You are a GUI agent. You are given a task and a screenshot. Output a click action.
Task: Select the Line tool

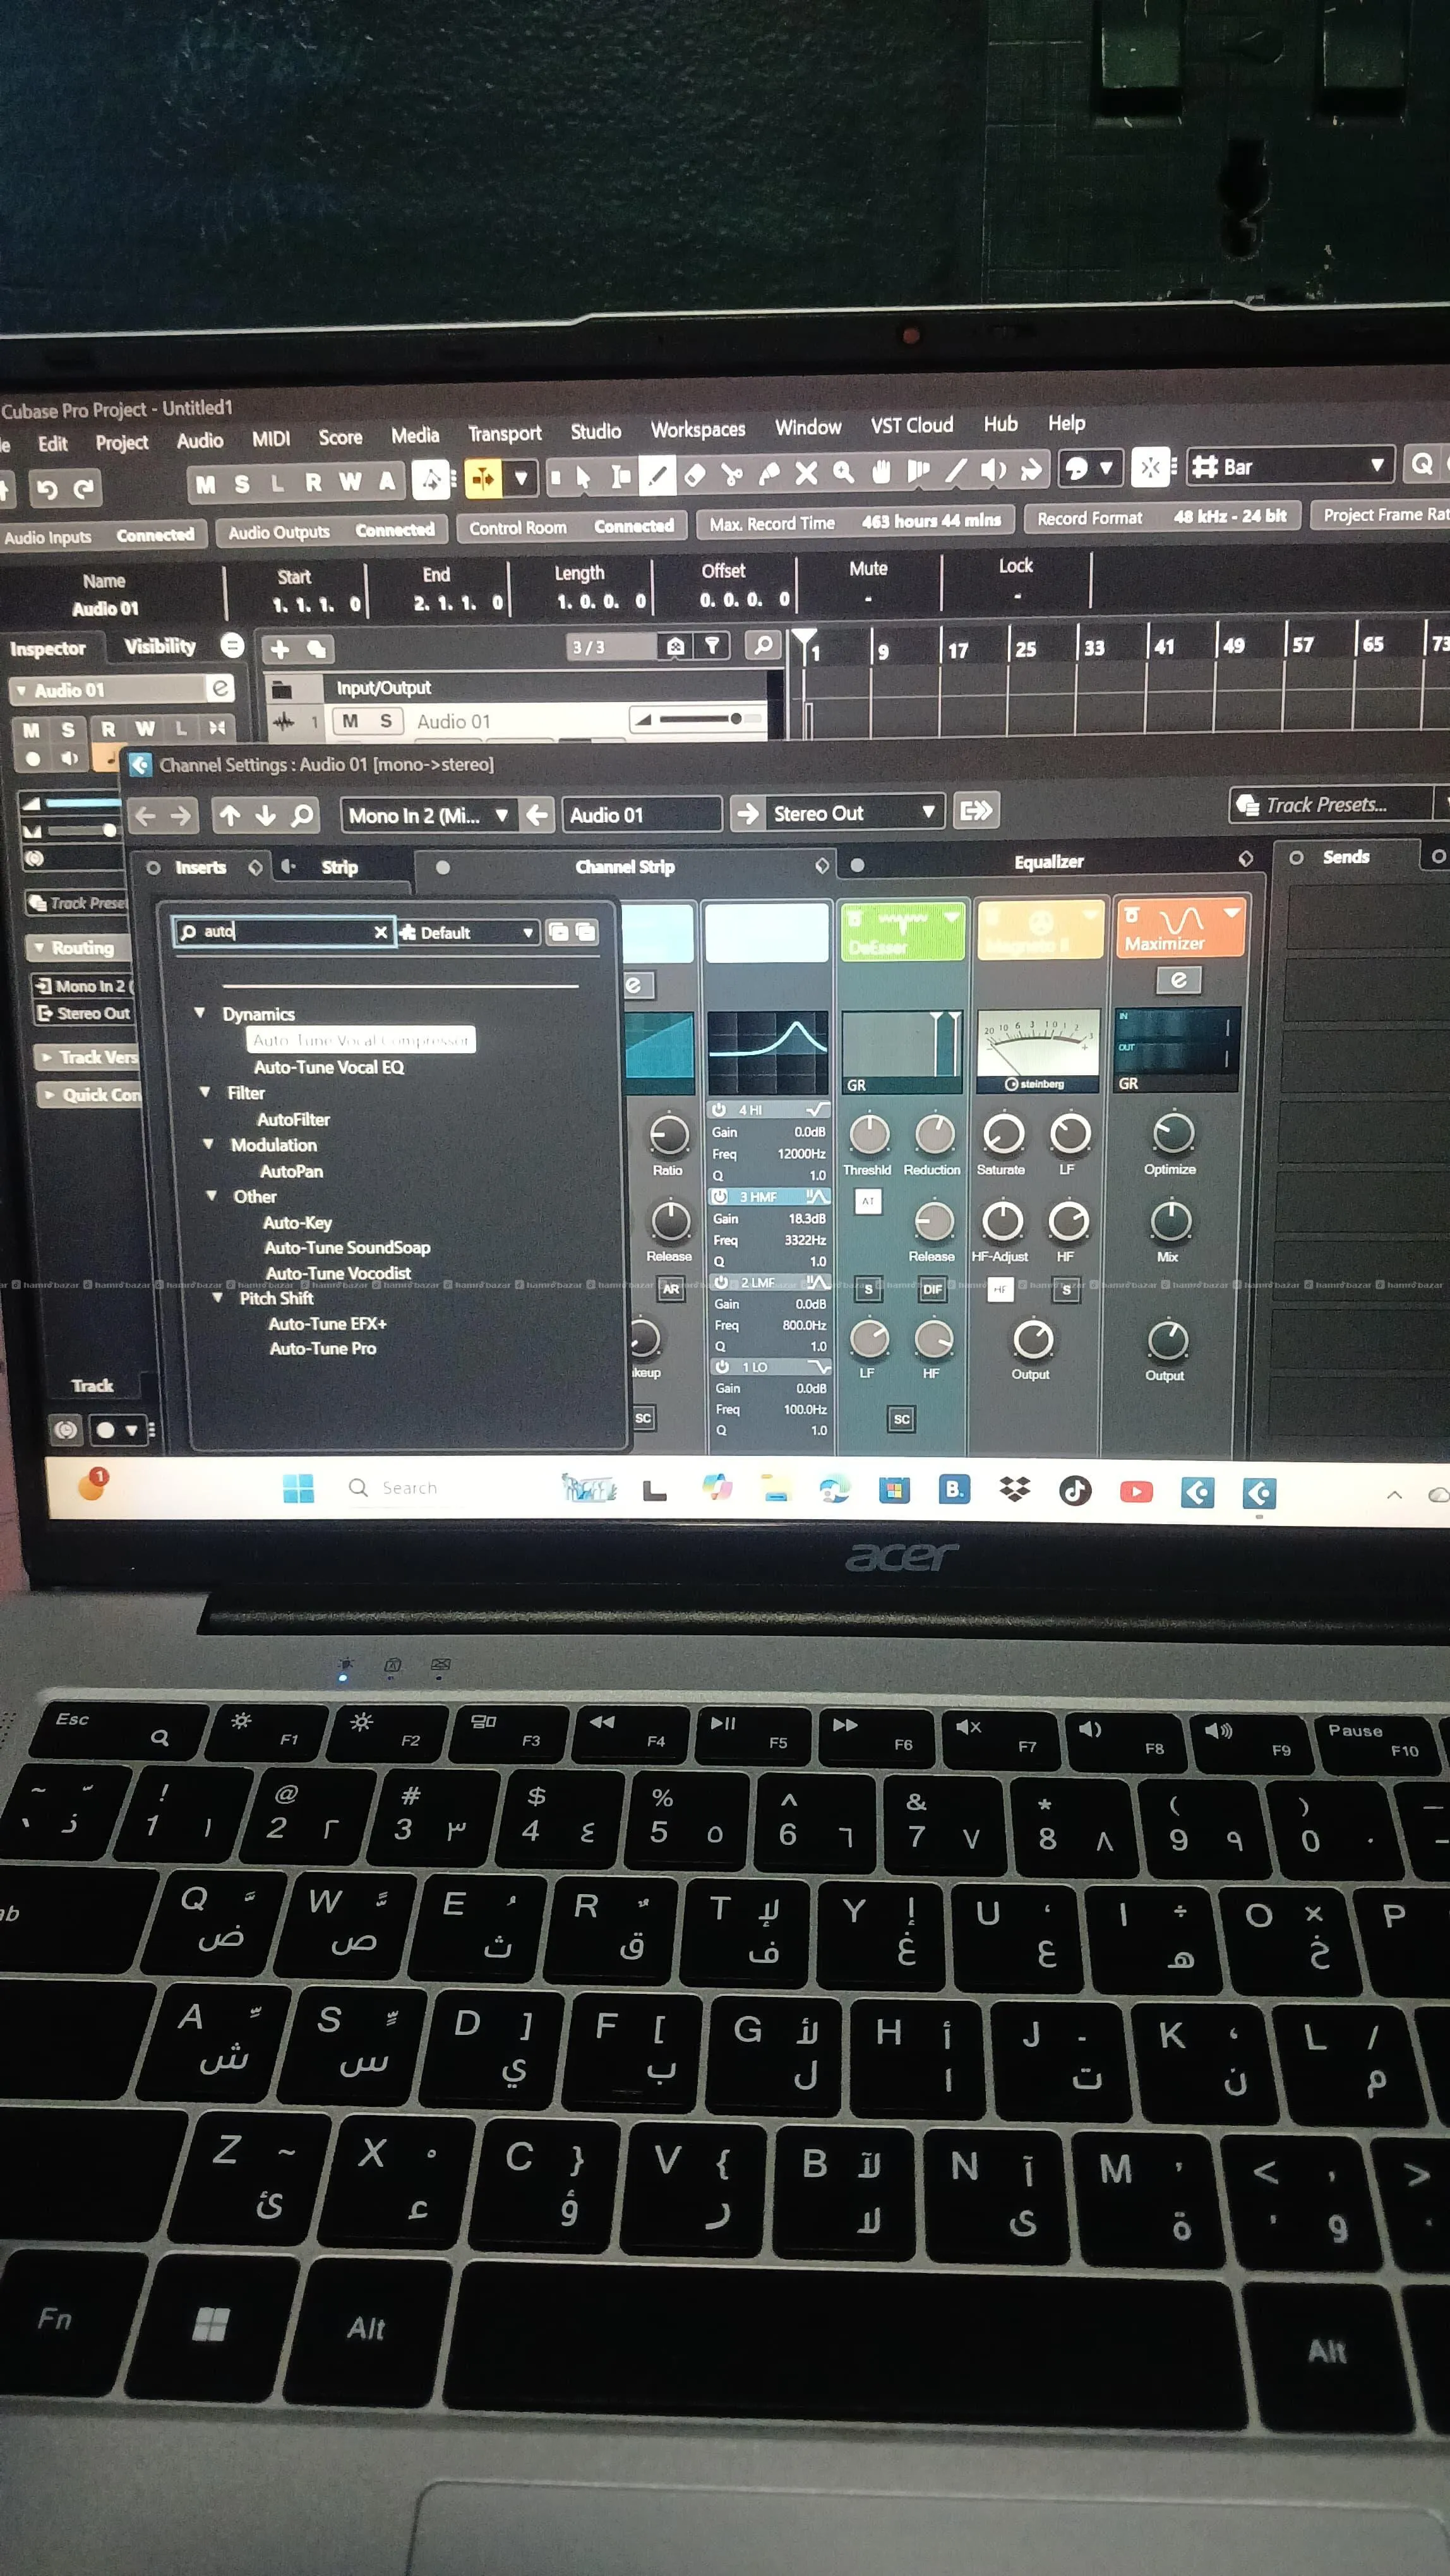(x=956, y=470)
